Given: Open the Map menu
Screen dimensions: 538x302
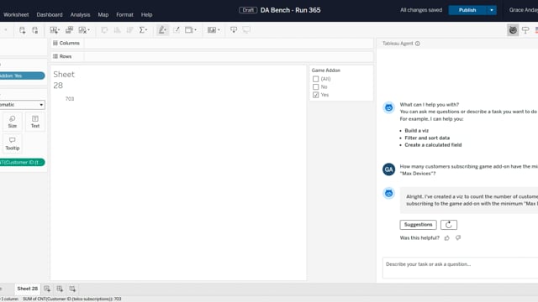Looking at the screenshot, I should click(103, 15).
